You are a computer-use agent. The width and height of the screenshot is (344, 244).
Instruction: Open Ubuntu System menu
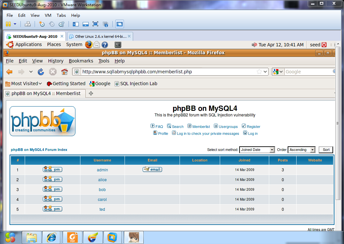(x=74, y=44)
